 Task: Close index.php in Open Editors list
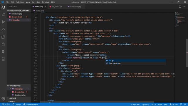click(x=10, y=89)
